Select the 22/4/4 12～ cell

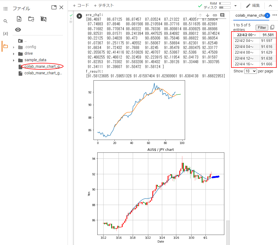coord(246,58)
